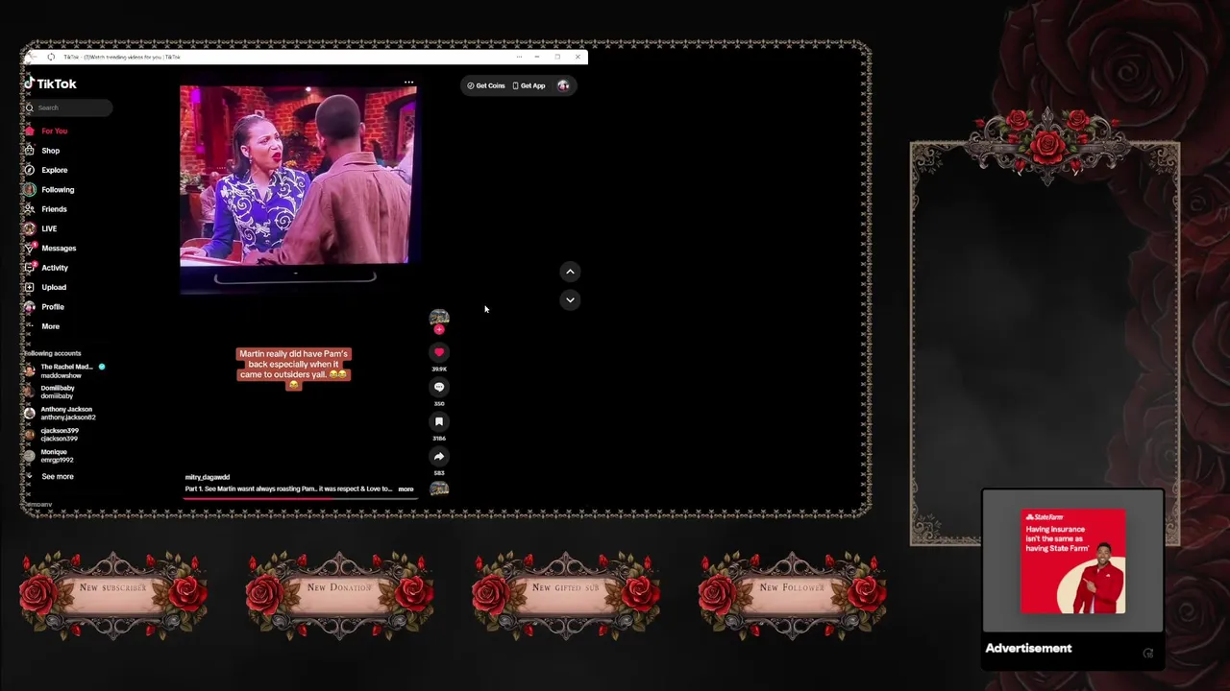Viewport: 1230px width, 691px height.
Task: Open the Friends tab in the sidebar
Action: (46, 209)
